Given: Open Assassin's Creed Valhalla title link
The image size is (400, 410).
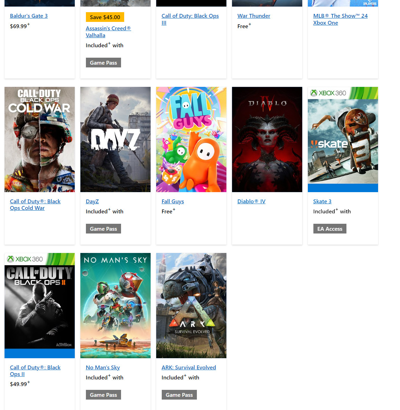Looking at the screenshot, I should click(x=109, y=32).
